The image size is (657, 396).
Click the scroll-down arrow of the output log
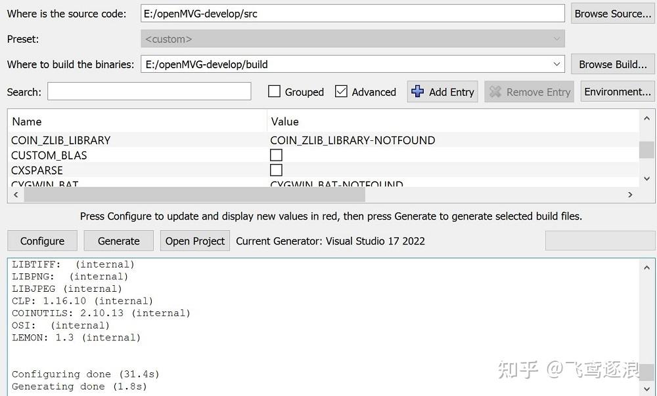pos(646,391)
